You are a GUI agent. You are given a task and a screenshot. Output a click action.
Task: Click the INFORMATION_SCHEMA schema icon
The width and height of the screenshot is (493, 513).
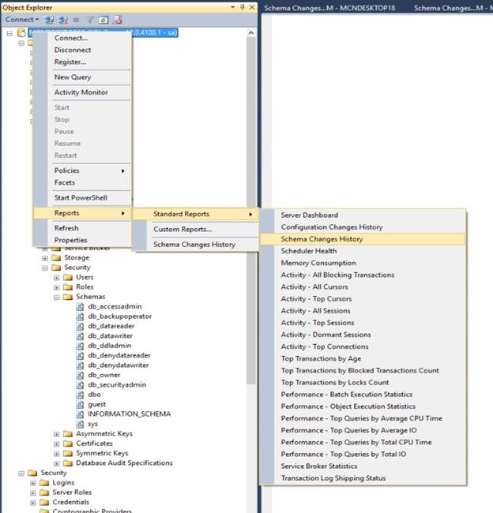coord(80,414)
